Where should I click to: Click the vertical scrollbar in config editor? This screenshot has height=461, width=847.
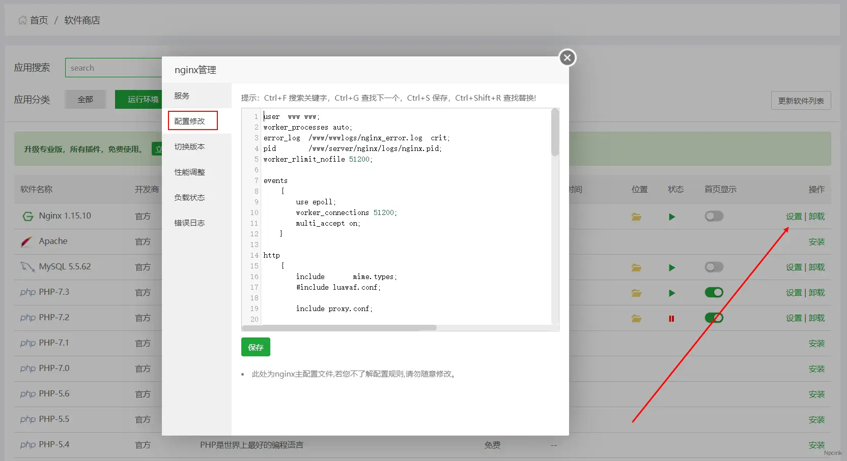[x=555, y=132]
